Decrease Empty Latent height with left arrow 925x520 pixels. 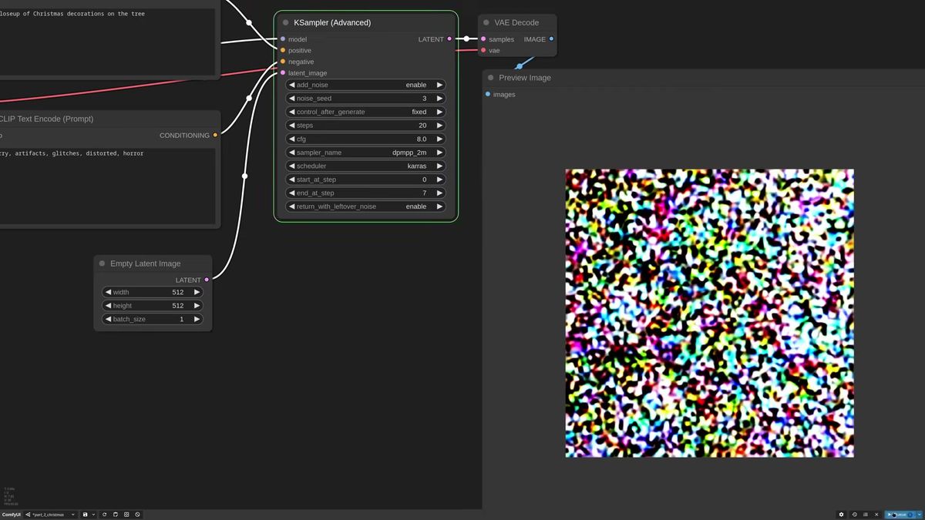107,306
